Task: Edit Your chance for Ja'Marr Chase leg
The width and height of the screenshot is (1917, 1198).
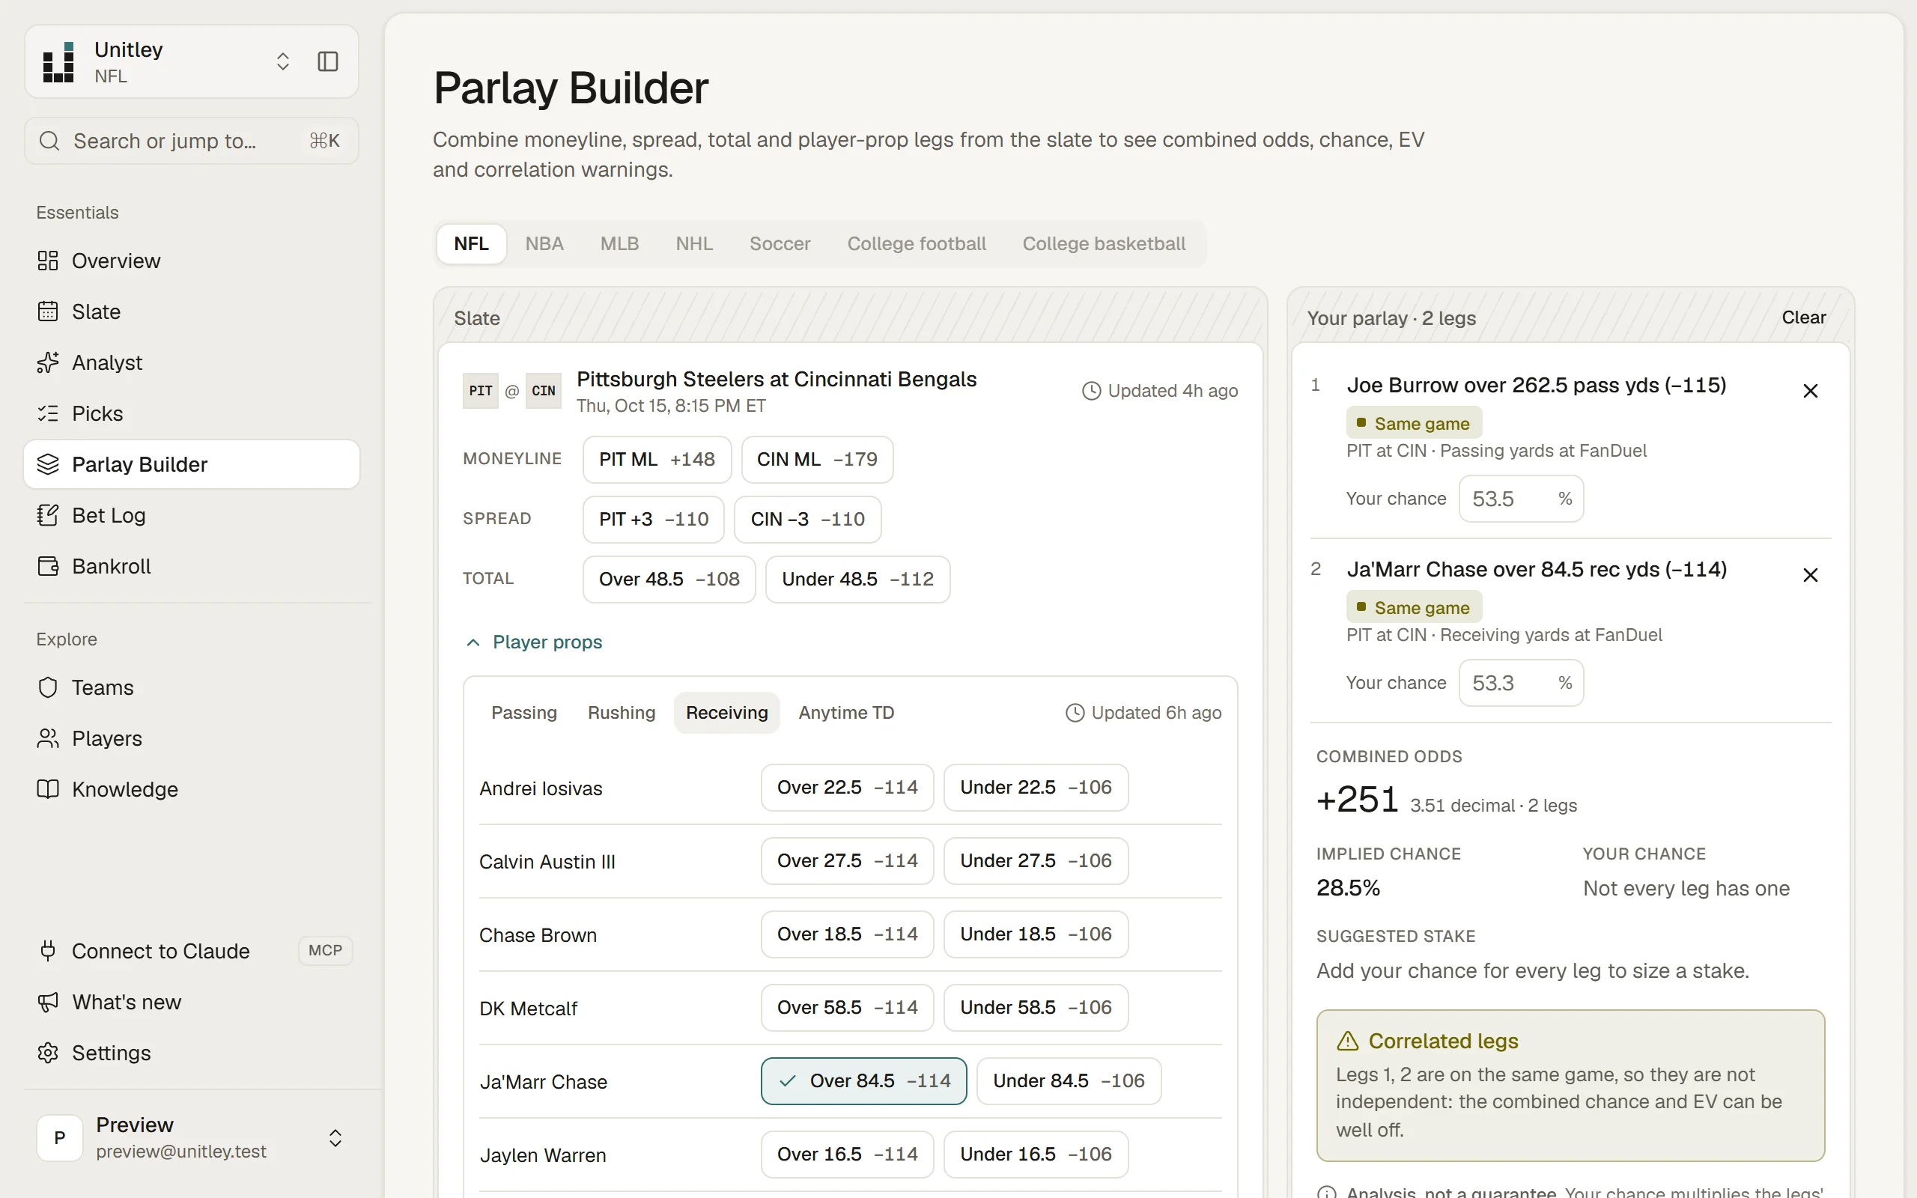Action: click(x=1521, y=683)
